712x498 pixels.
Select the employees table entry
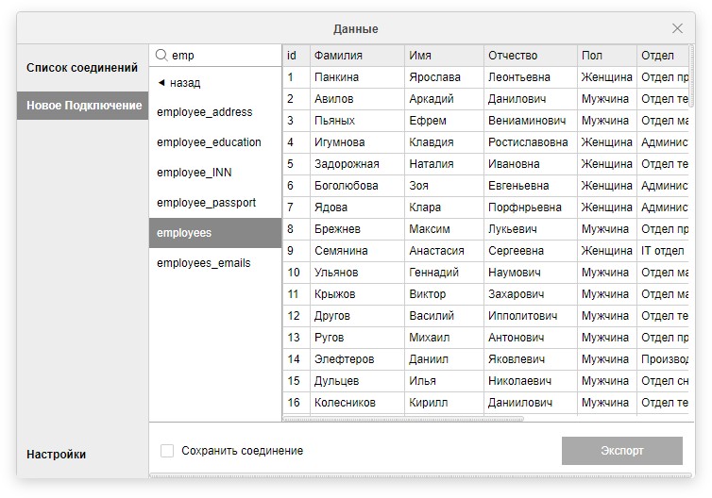184,233
